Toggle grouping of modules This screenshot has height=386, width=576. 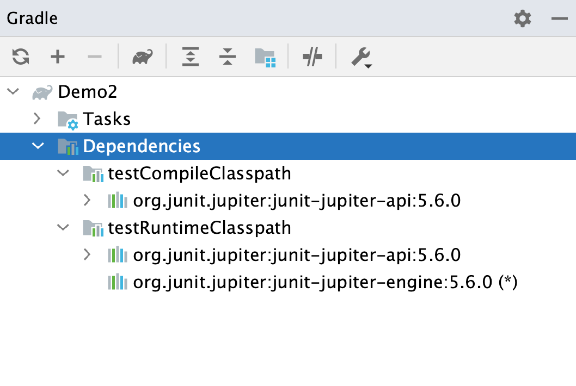click(266, 57)
